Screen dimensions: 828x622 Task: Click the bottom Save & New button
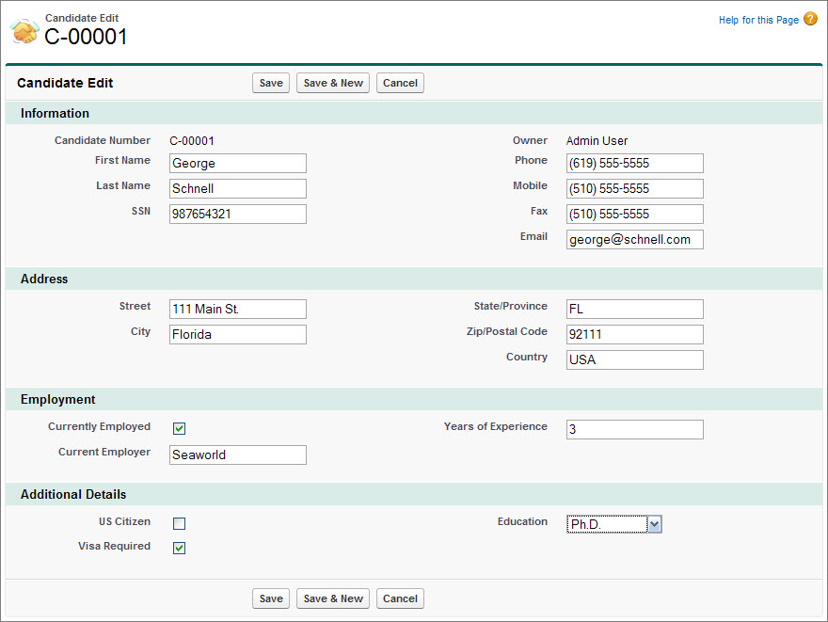pos(333,598)
